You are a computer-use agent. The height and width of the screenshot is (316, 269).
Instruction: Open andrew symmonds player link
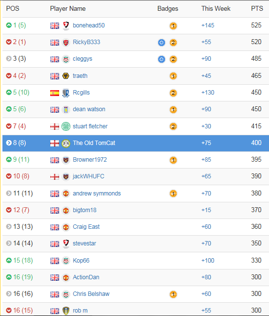pos(97,193)
